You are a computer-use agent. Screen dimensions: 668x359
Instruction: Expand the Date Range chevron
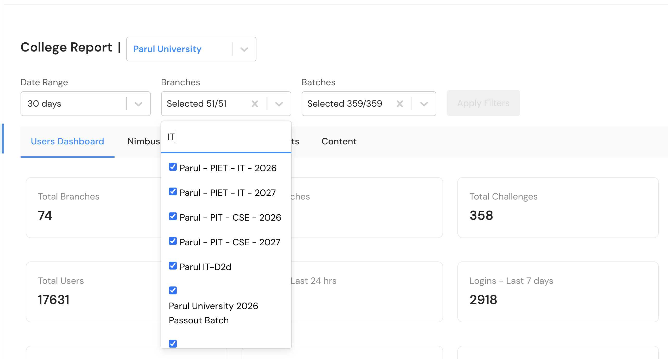tap(138, 104)
